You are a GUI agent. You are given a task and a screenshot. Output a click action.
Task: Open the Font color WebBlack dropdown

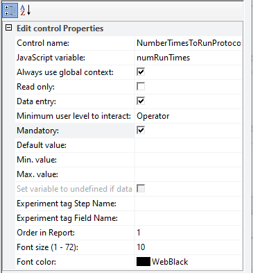tap(189, 262)
